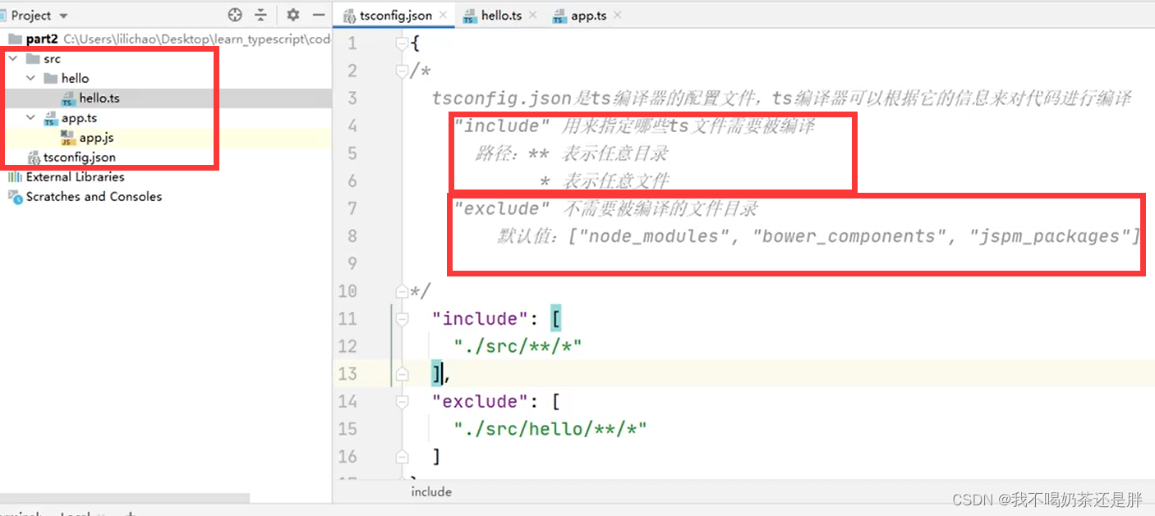The height and width of the screenshot is (516, 1155).
Task: Fold the comment starting at line 2
Action: (402, 71)
